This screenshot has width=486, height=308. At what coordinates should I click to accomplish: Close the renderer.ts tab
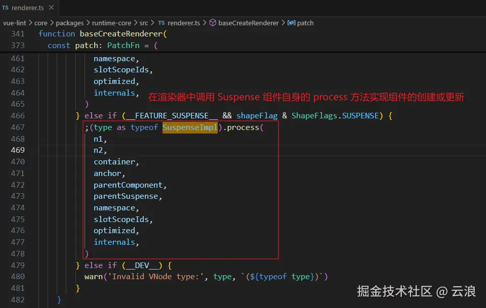pos(52,8)
